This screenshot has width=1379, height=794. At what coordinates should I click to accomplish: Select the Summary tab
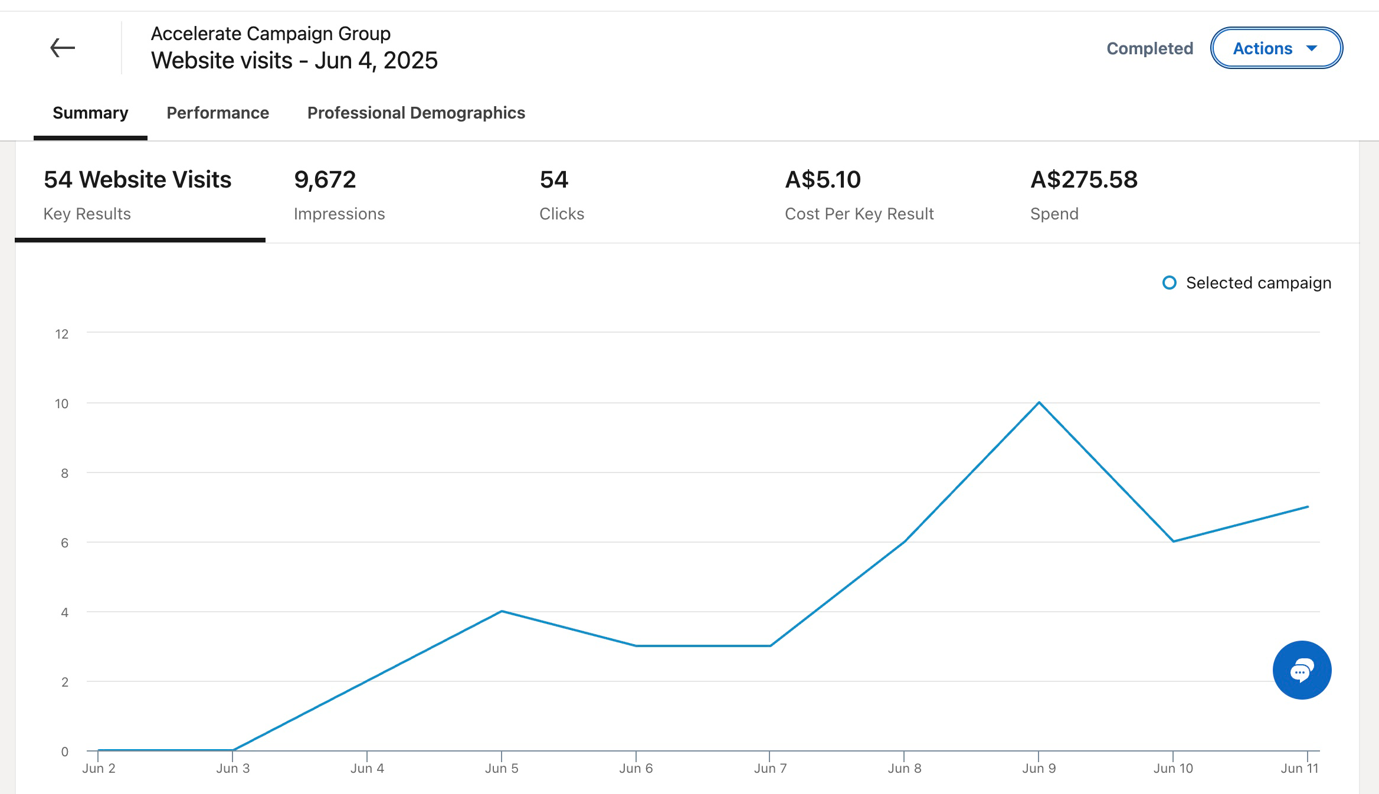click(90, 112)
